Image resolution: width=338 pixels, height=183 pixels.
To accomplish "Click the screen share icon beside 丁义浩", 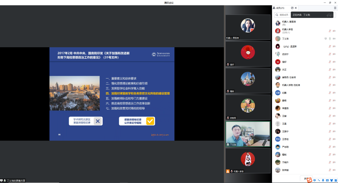I will 325,39.
